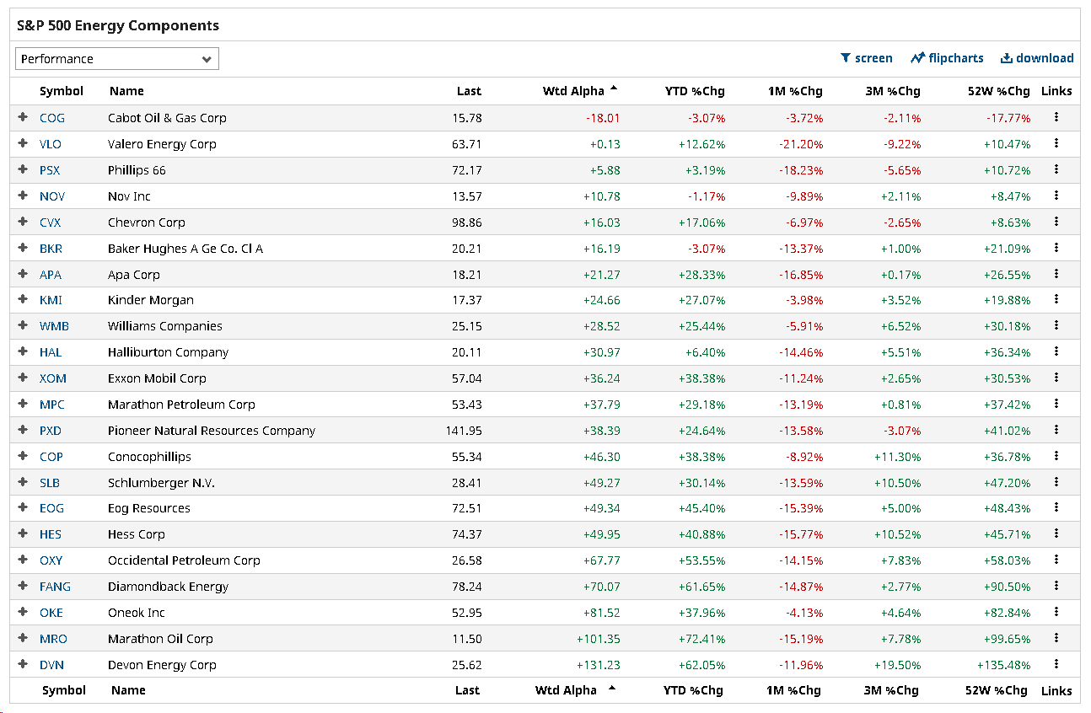The image size is (1091, 713).
Task: Open links menu for Devon Energy Corp
Action: pyautogui.click(x=1056, y=665)
